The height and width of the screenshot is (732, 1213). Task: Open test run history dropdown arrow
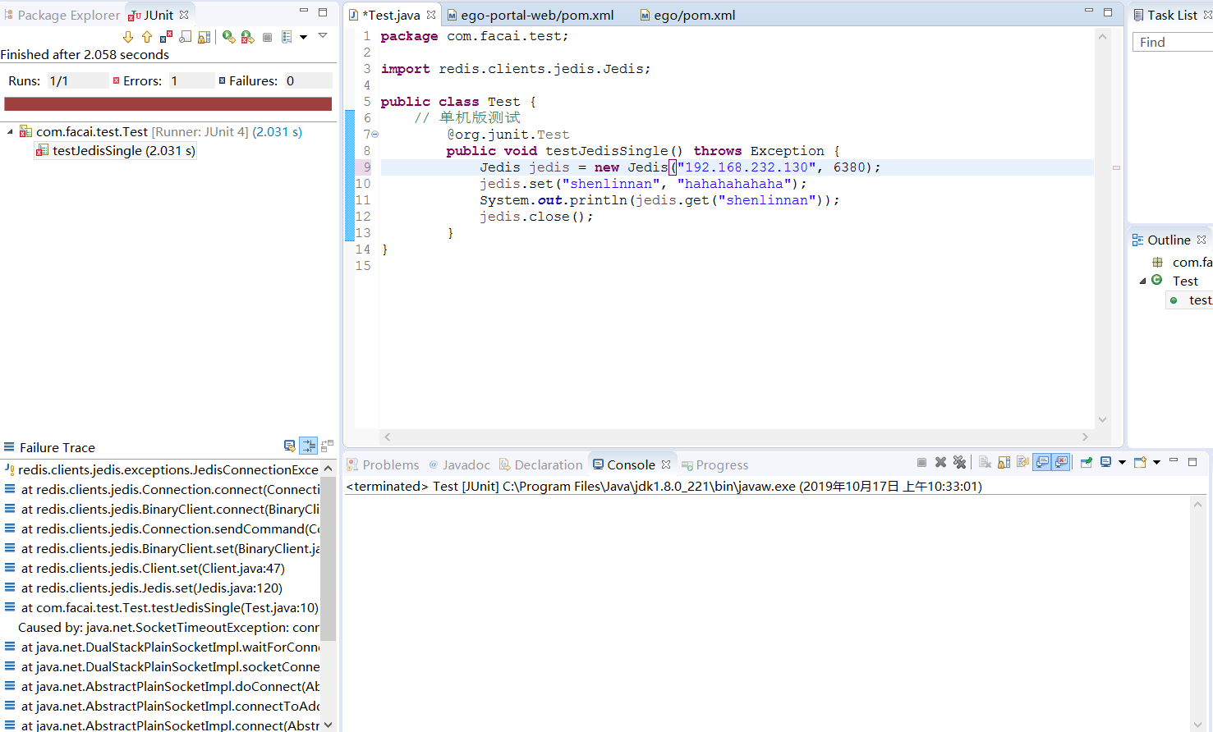pyautogui.click(x=303, y=37)
